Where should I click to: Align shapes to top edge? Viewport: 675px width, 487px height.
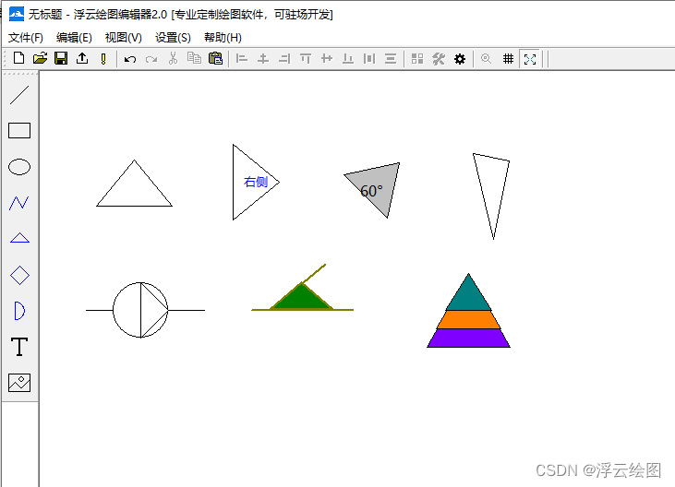(306, 59)
